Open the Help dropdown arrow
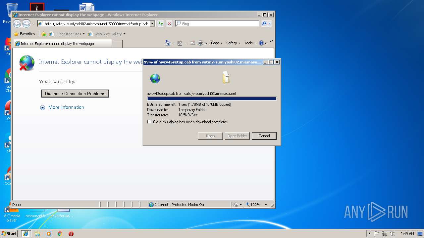This screenshot has width=424, height=238. pyautogui.click(x=266, y=43)
